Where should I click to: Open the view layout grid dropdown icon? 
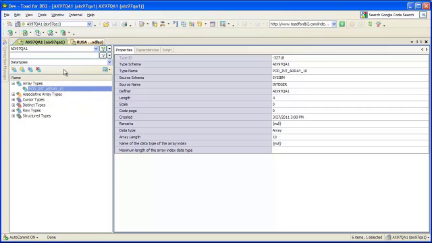pos(107,70)
